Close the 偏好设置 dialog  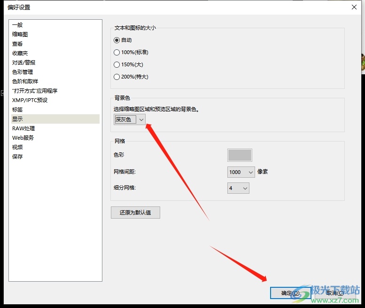coord(354,7)
